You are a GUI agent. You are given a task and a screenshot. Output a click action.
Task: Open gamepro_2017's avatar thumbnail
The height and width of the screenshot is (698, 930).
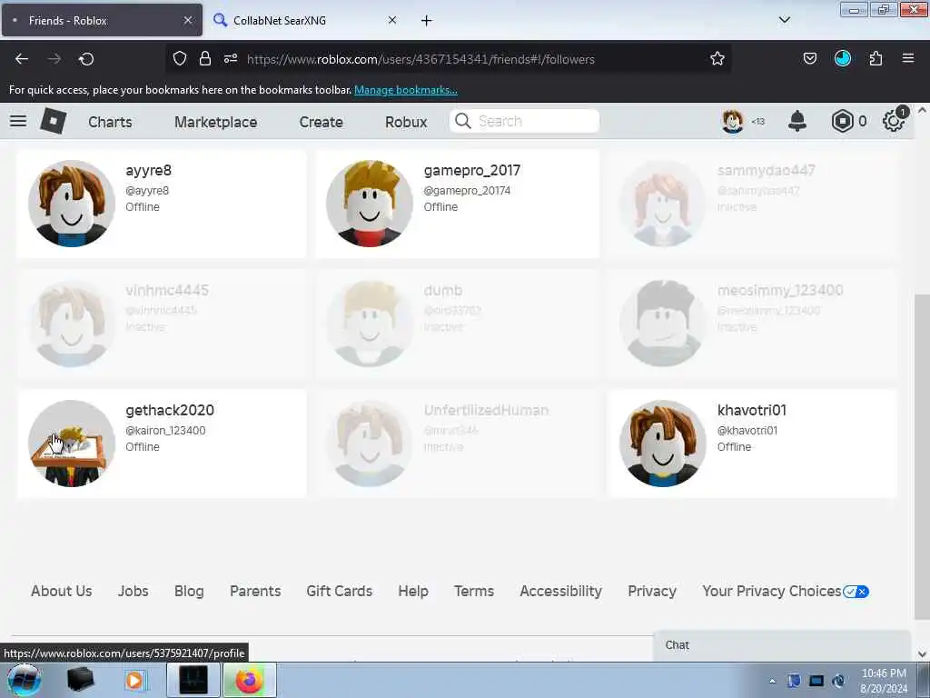370,203
